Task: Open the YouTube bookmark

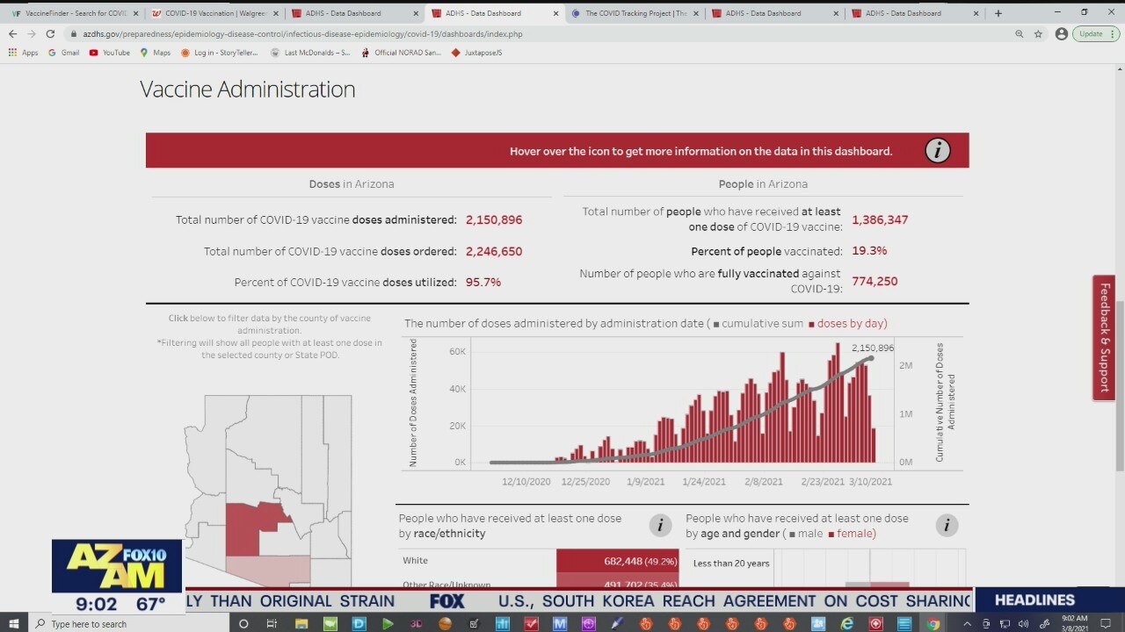Action: coord(109,53)
